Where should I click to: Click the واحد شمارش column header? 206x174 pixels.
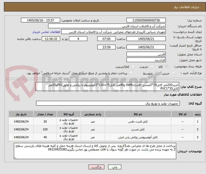(93, 114)
